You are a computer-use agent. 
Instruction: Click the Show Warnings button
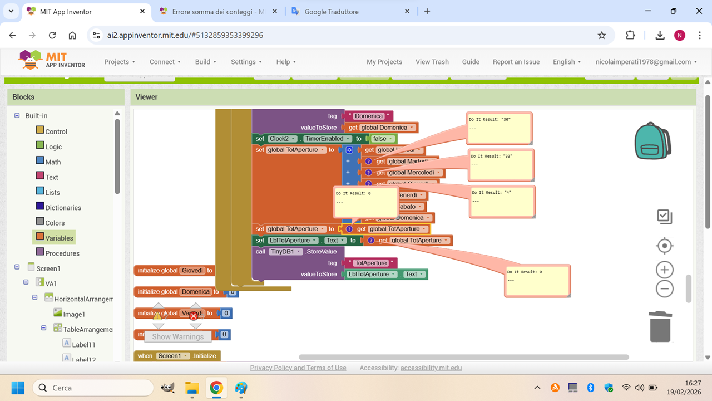point(178,336)
